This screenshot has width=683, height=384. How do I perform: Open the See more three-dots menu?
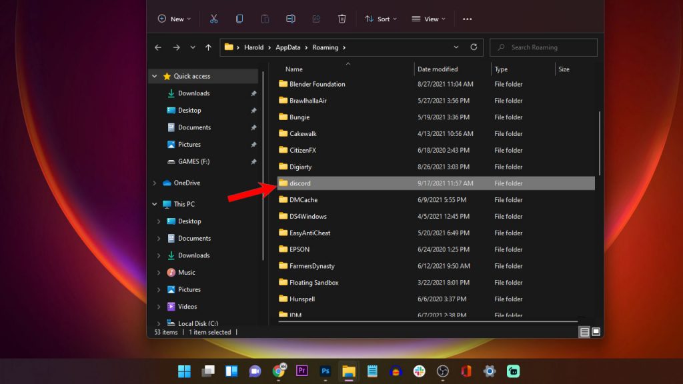coord(468,19)
